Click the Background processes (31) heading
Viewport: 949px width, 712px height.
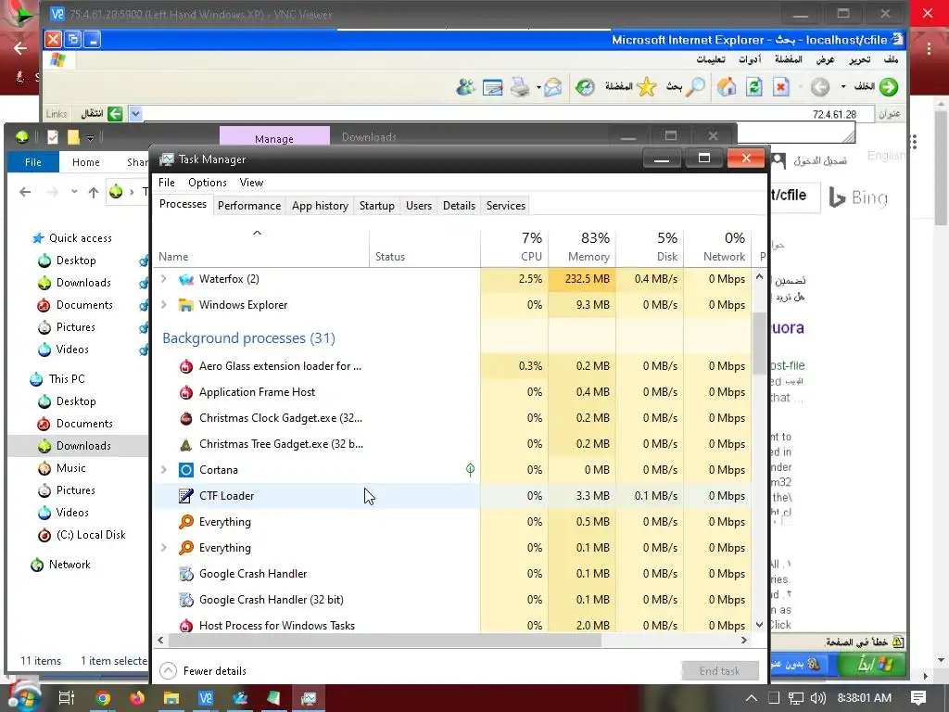coord(248,338)
